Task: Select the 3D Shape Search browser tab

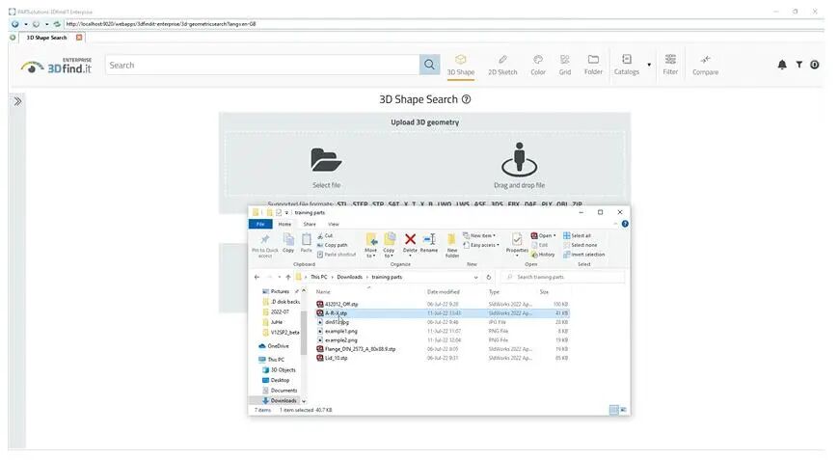Action: point(46,38)
